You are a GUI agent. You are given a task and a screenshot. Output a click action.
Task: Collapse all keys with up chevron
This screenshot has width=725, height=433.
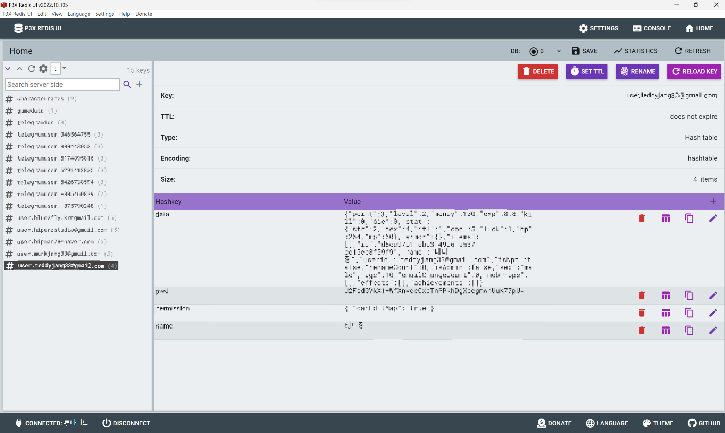pos(20,69)
